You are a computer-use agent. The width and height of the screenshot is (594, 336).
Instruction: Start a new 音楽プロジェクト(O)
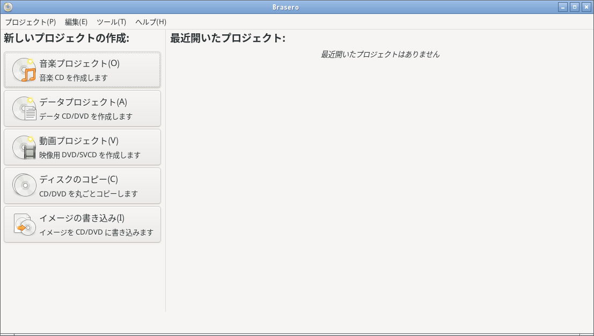(x=82, y=70)
